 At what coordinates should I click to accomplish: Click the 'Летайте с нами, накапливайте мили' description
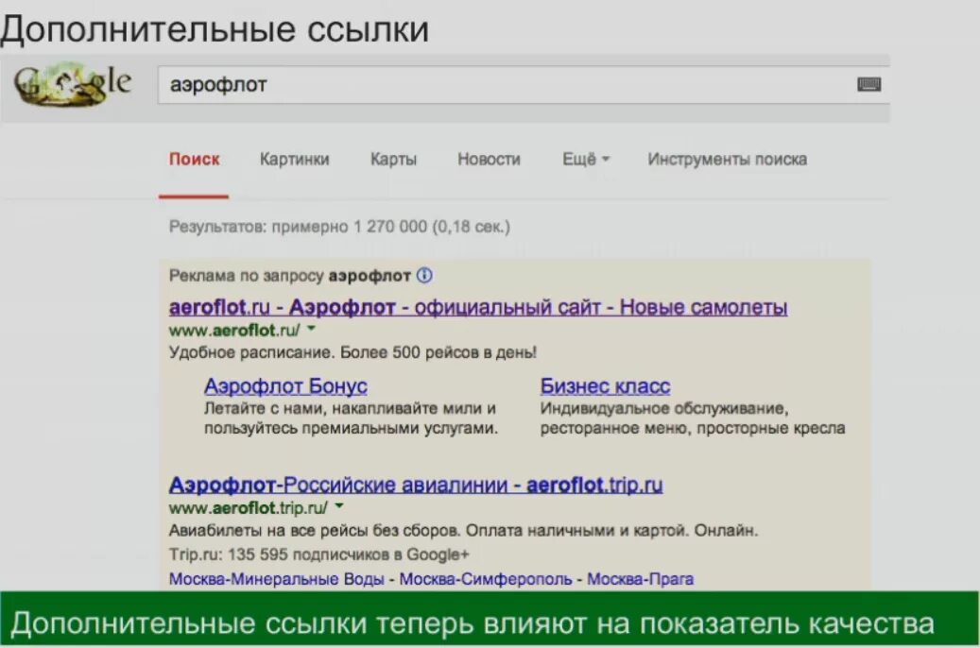(351, 418)
